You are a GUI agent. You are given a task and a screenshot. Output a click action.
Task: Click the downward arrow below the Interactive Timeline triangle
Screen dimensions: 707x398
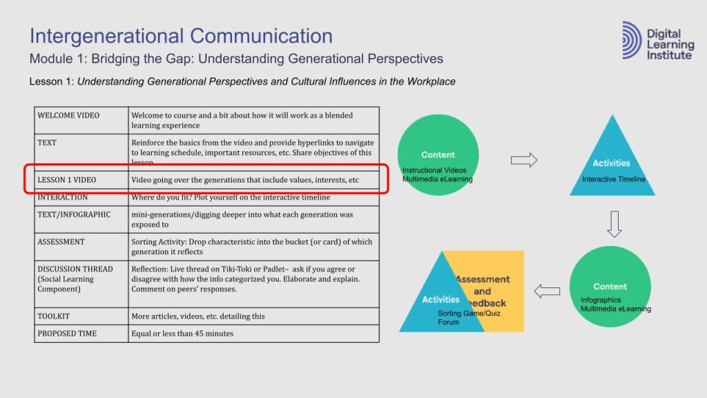[614, 224]
